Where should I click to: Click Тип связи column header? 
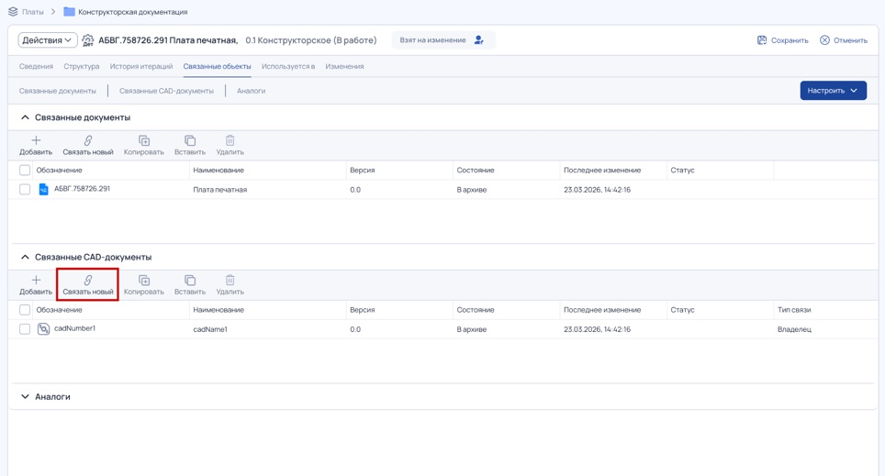(794, 310)
